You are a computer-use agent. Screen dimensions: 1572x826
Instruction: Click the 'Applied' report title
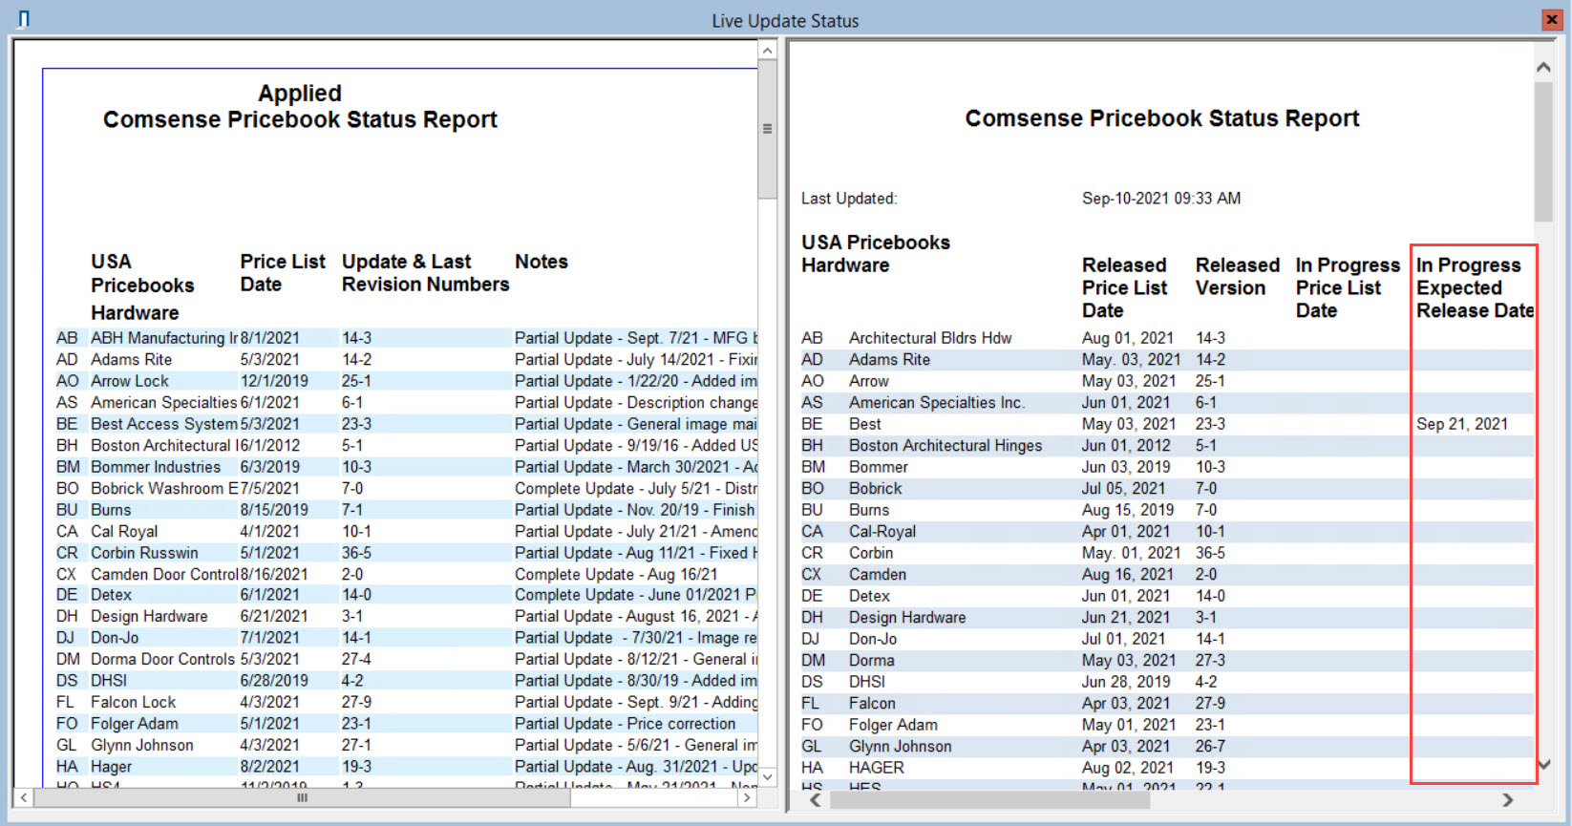pos(300,93)
